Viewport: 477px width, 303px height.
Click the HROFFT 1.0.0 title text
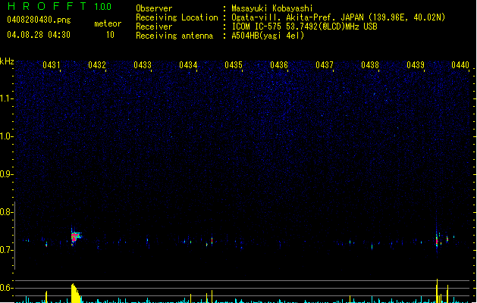[x=59, y=6]
